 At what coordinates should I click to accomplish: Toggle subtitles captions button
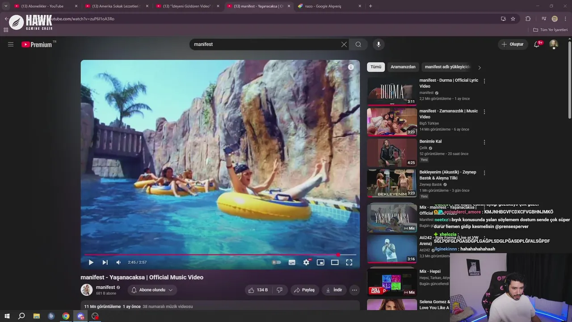(x=292, y=263)
